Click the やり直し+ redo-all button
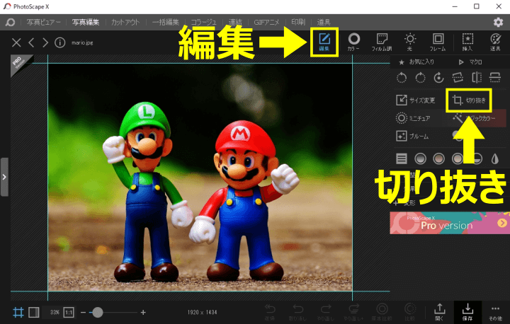Screen dimensions: 510x324 tap(353, 312)
